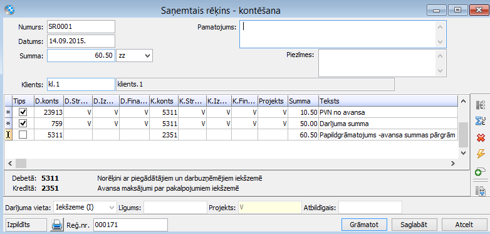This screenshot has height=234, width=490.
Task: Click the D/K document icon at sidebar bottom
Action: [x=480, y=191]
